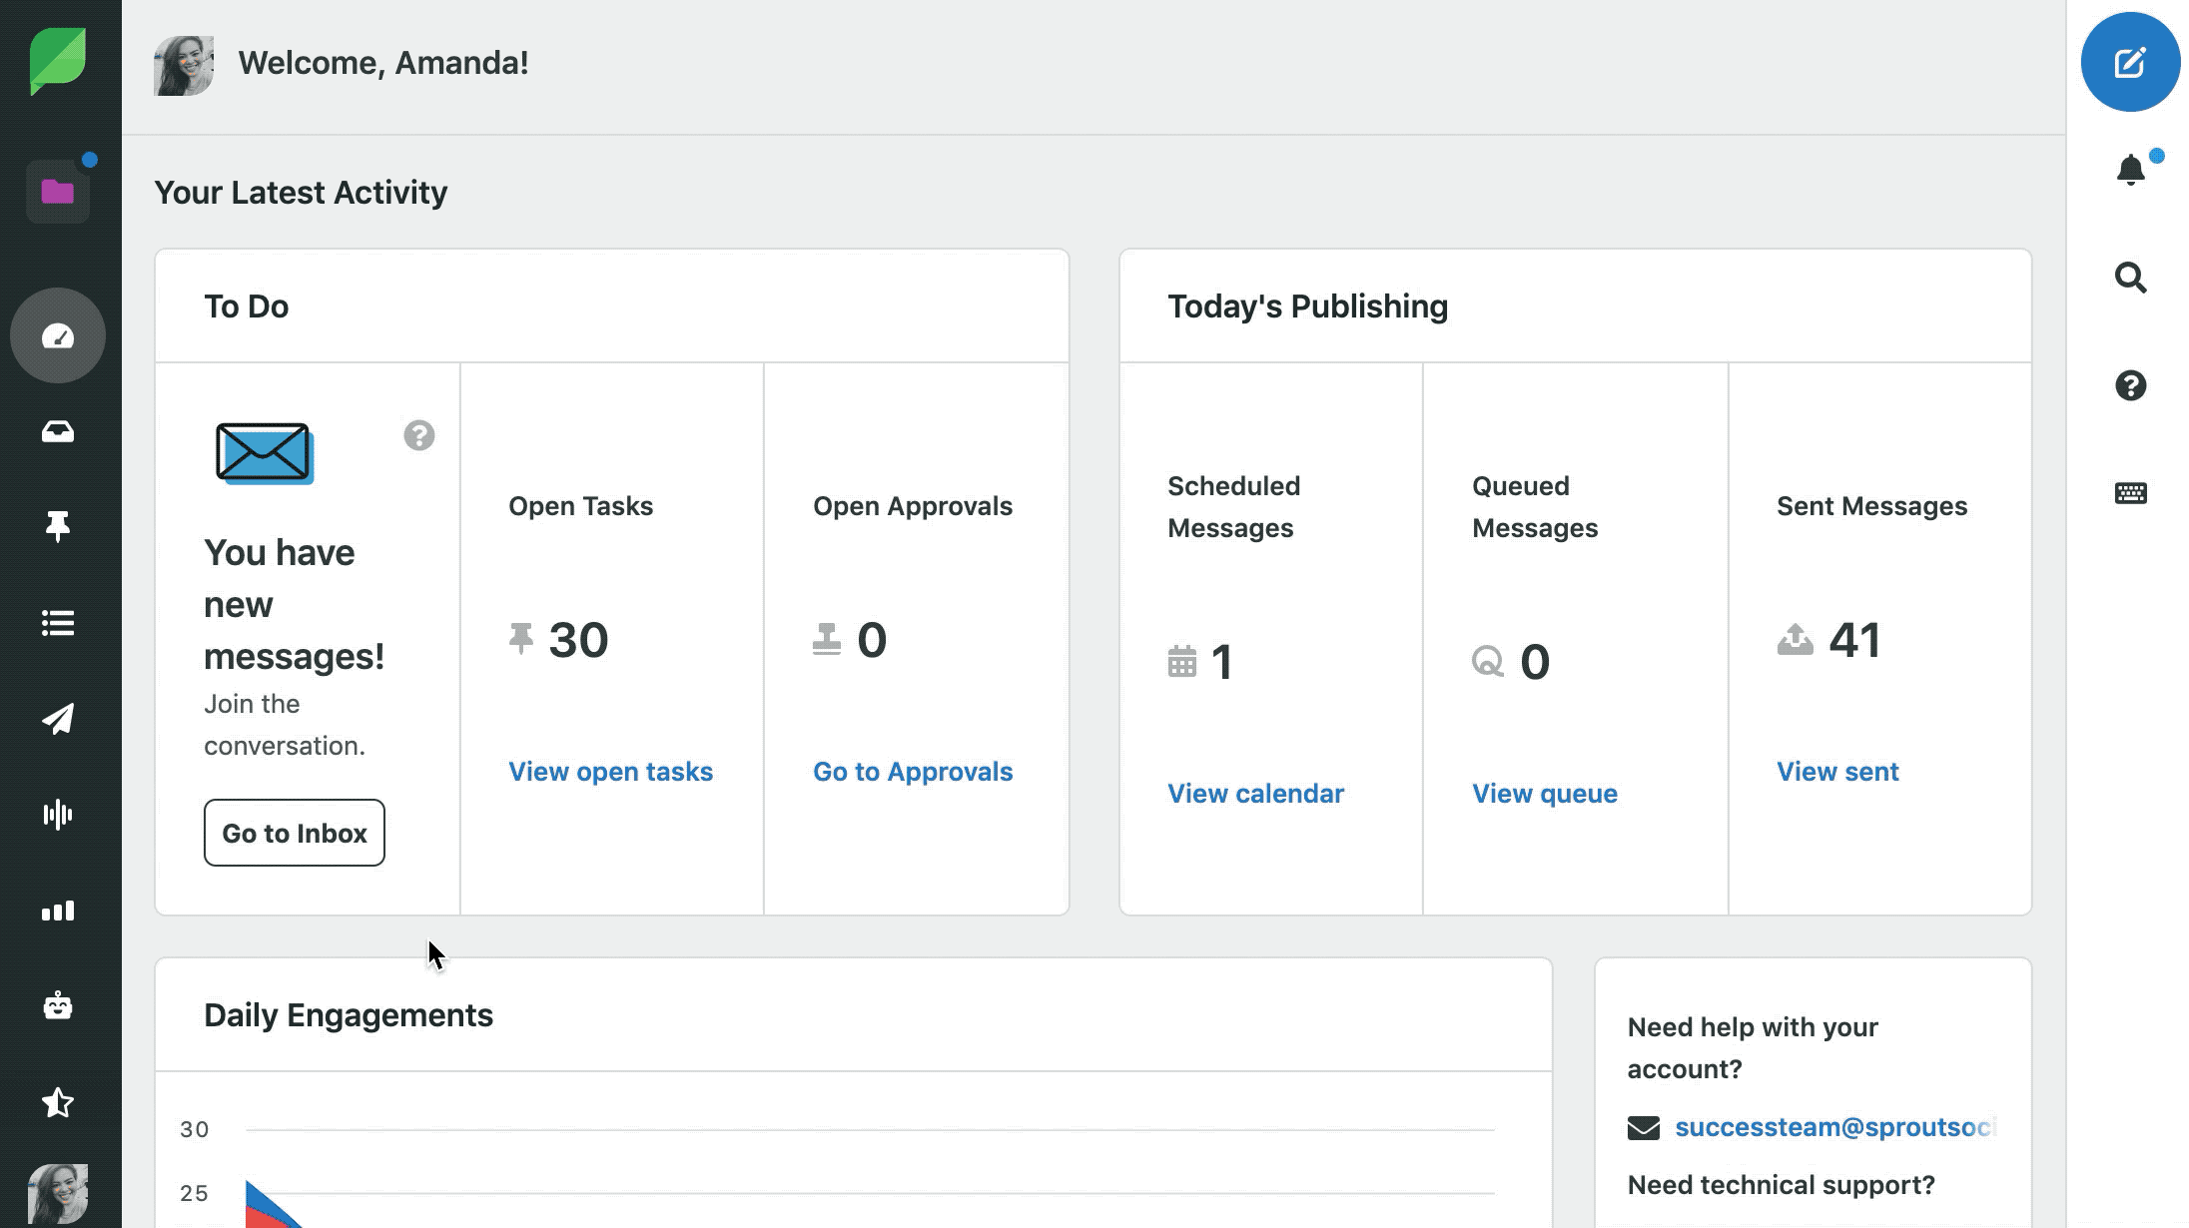Open the publishing paper plane icon
2189x1228 pixels.
coord(58,719)
